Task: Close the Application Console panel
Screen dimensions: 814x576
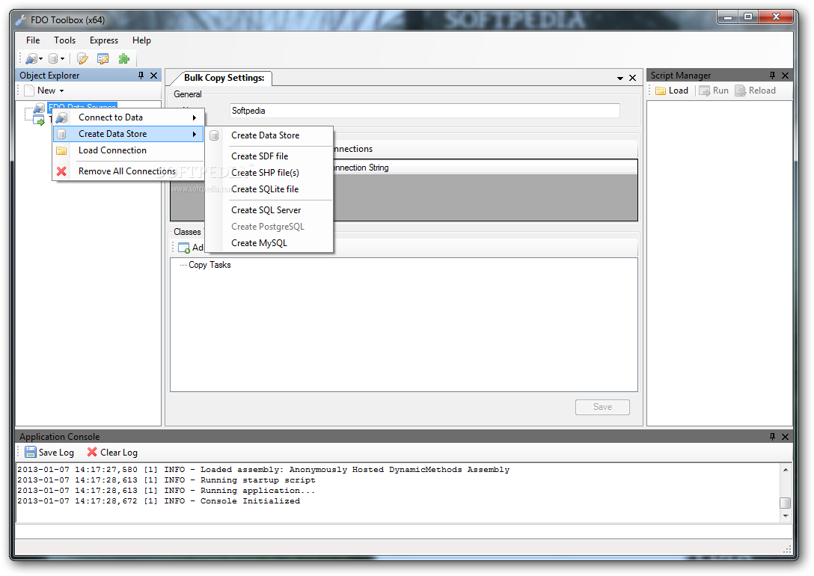Action: coord(785,437)
